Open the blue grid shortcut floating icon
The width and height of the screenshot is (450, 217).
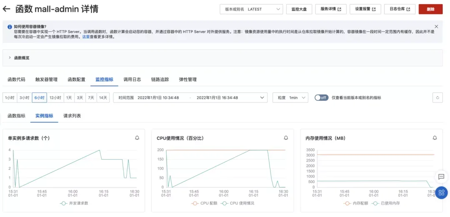(442, 192)
